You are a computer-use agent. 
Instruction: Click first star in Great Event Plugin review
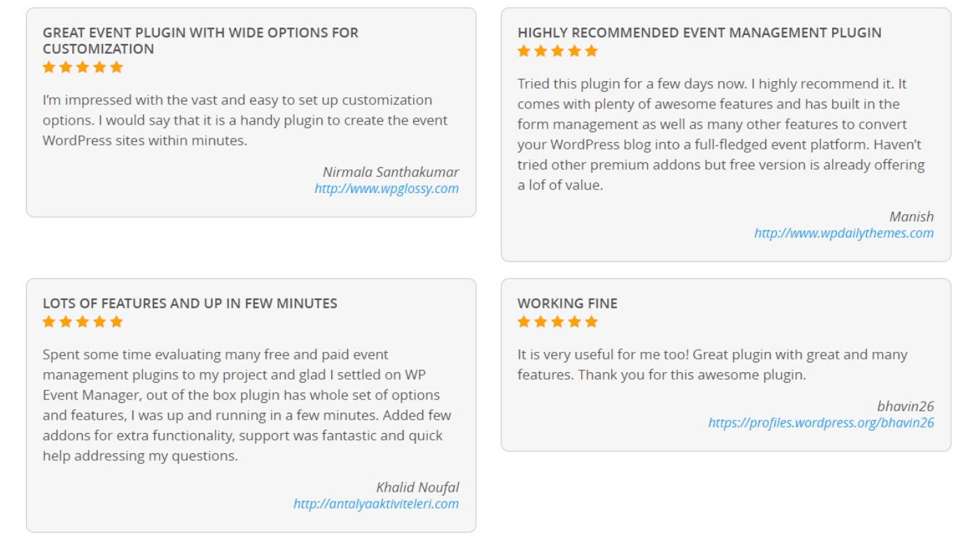[49, 67]
